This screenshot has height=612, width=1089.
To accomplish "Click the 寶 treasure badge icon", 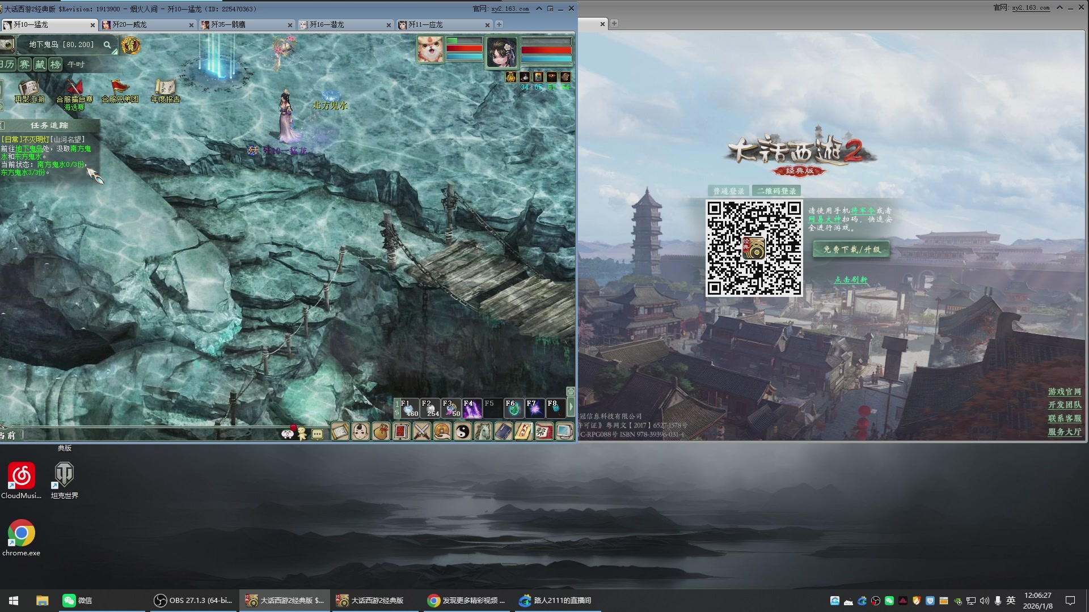I will (131, 45).
